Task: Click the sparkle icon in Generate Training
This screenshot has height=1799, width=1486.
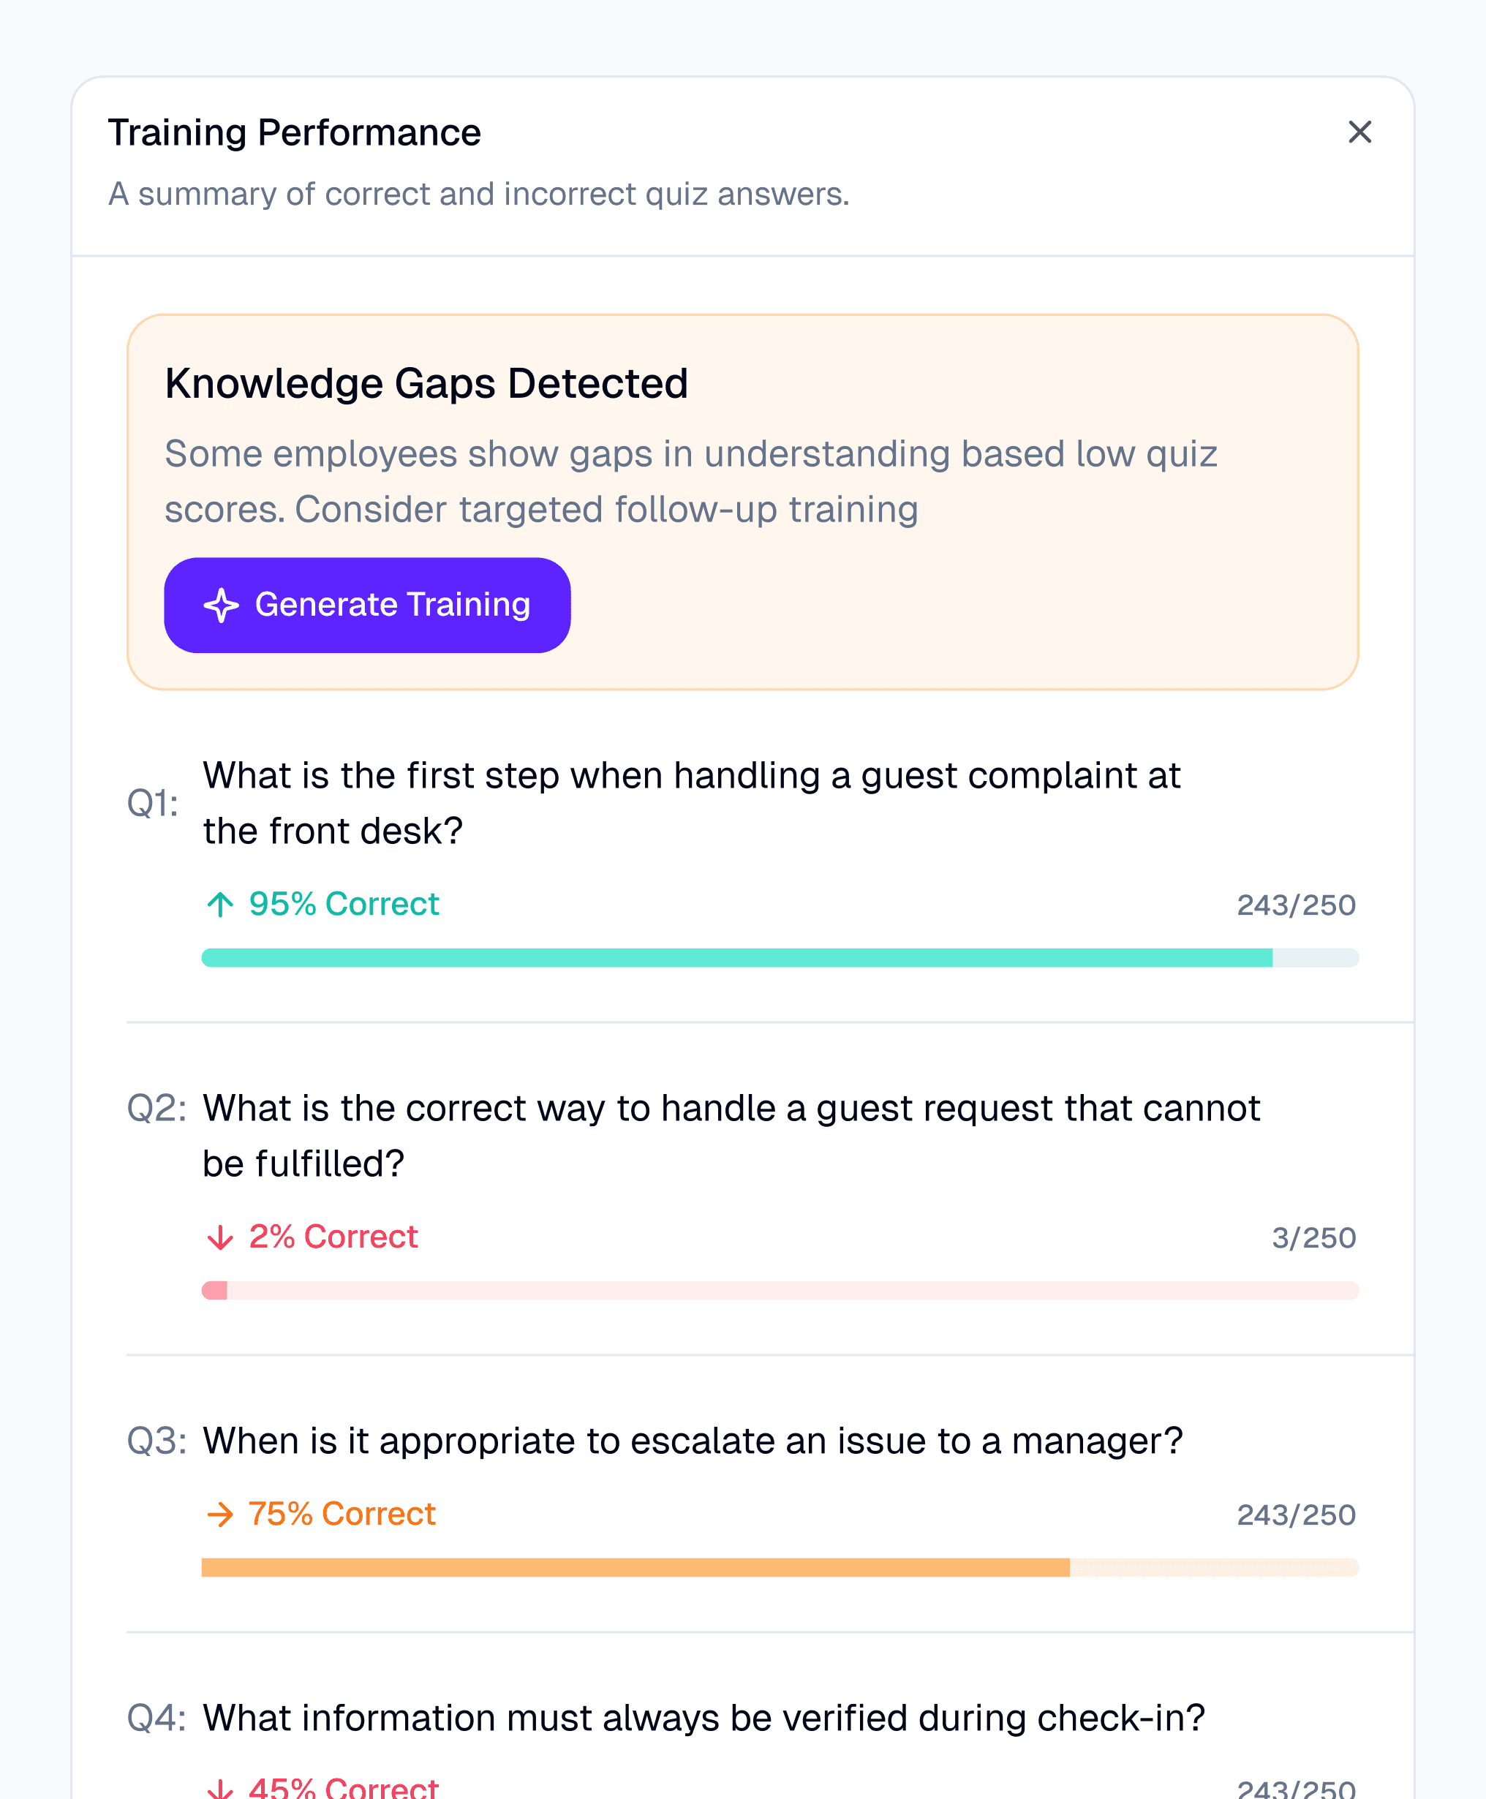Action: tap(222, 605)
